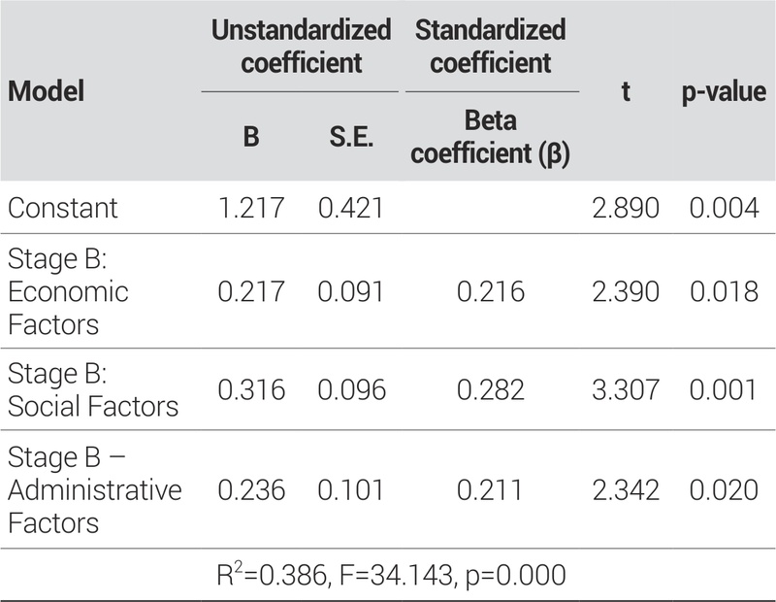Screen dimensions: 776x602
Task: Click the Constant t value 2.890
Action: pyautogui.click(x=626, y=207)
